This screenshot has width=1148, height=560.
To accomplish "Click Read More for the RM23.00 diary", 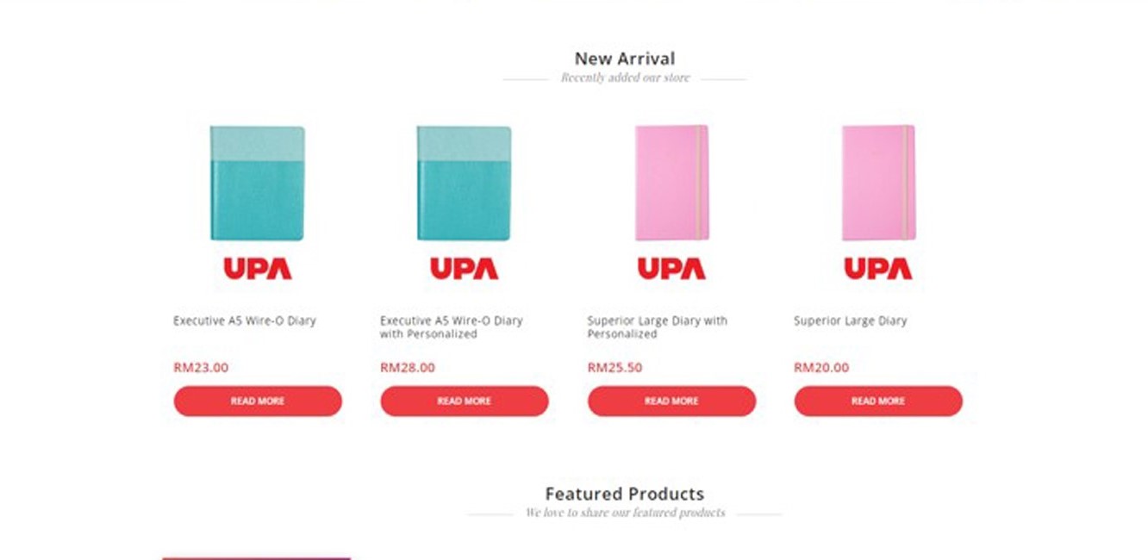I will coord(258,401).
